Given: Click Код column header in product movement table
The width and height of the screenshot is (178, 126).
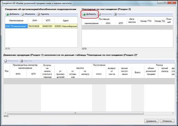Looking at the screenshot, I should [x=7, y=71].
